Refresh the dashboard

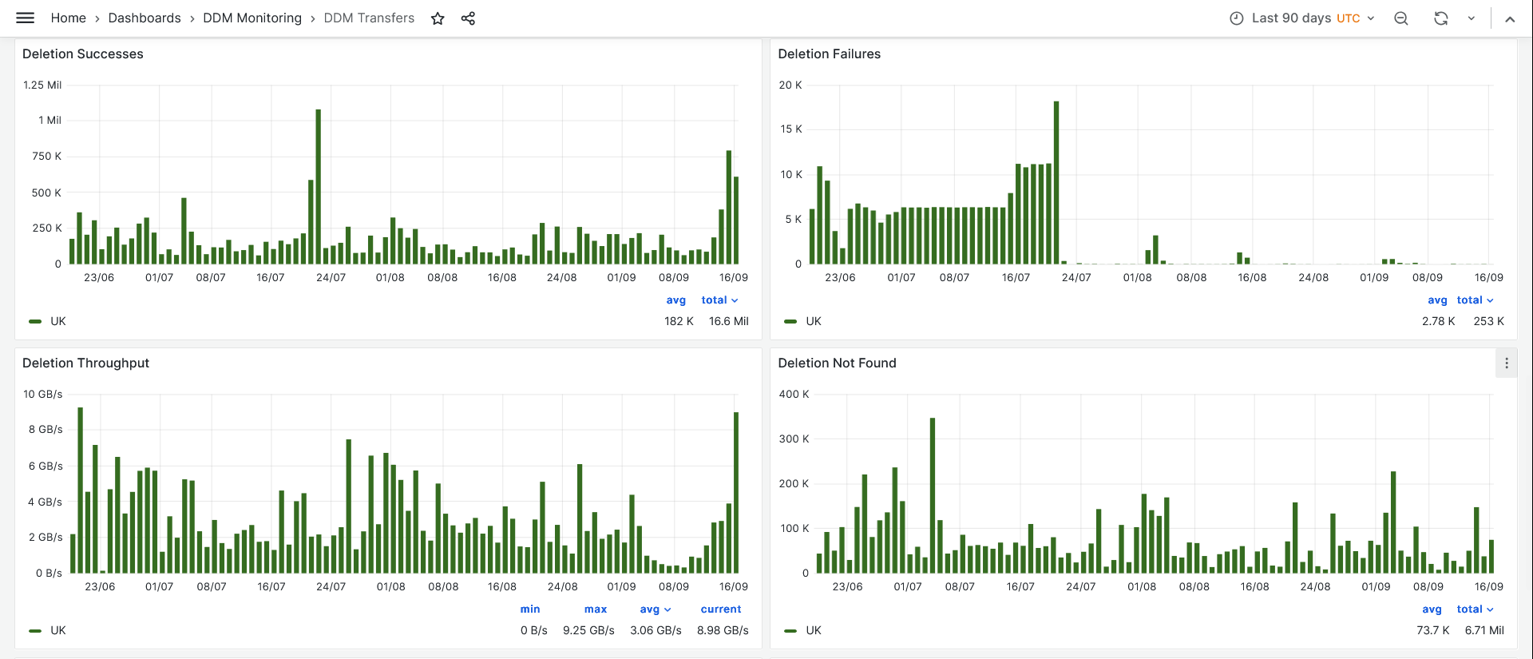(1440, 18)
